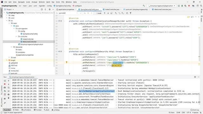
Task: Click SpringSecurityConfig in the breadcrumb bar
Action: [62, 6]
